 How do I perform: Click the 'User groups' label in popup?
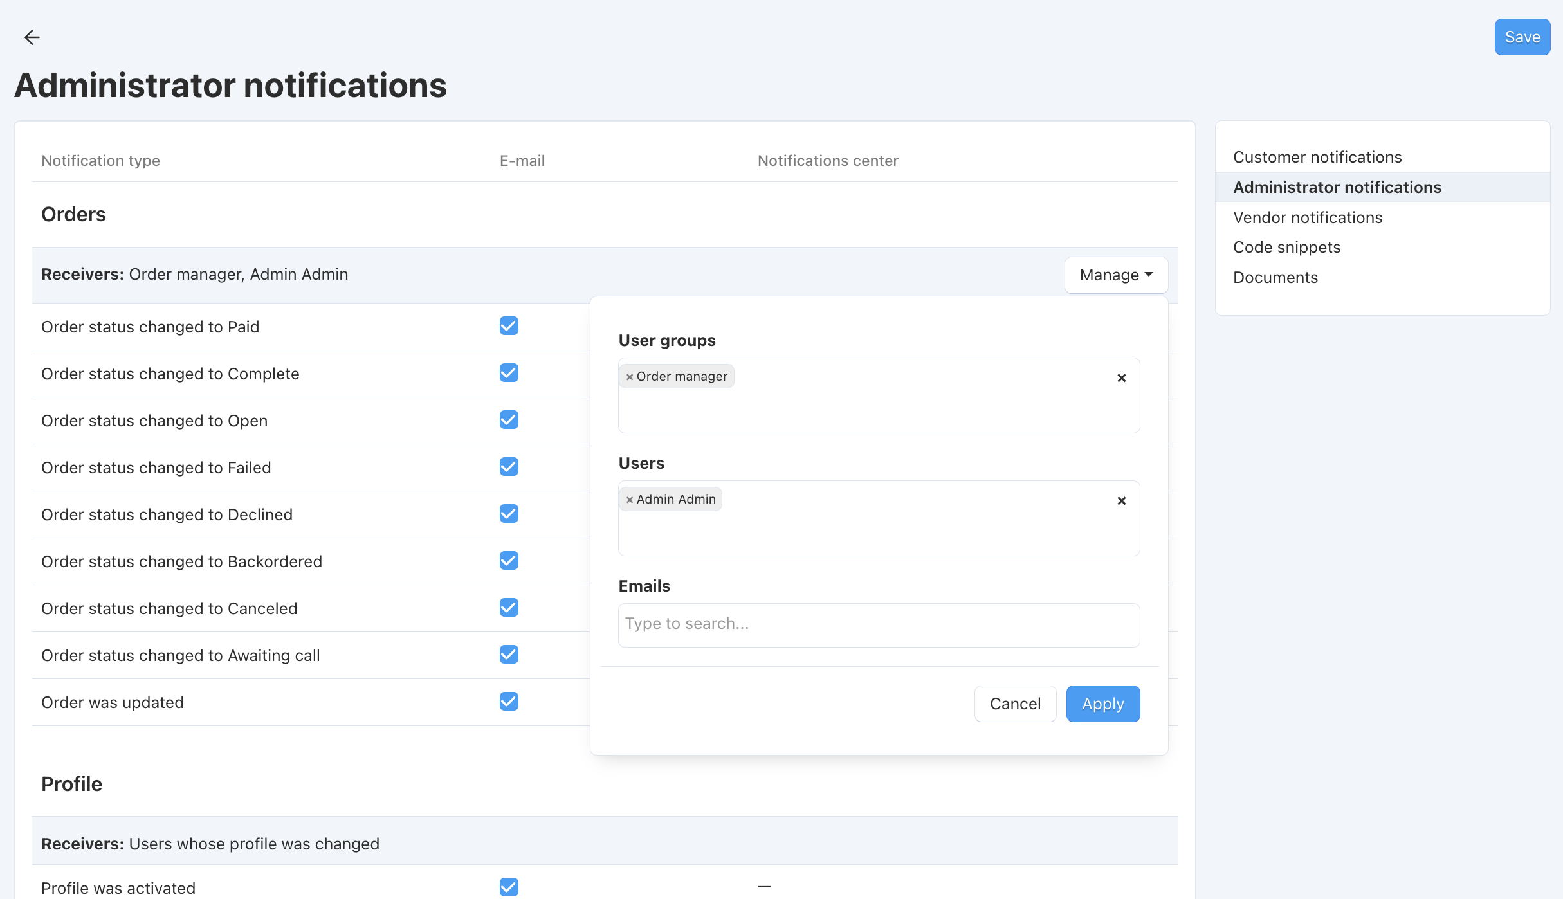667,340
